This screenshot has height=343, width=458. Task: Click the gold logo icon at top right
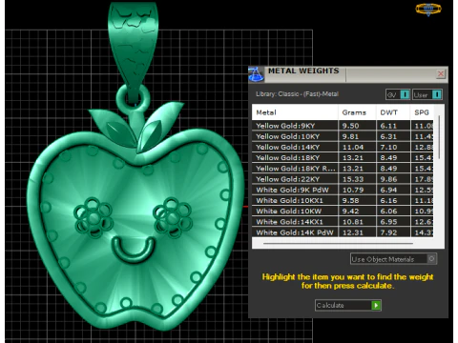[428, 10]
